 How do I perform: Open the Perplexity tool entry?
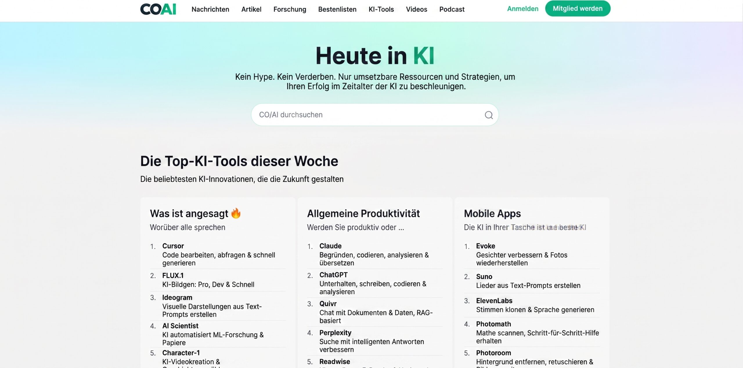pos(335,333)
